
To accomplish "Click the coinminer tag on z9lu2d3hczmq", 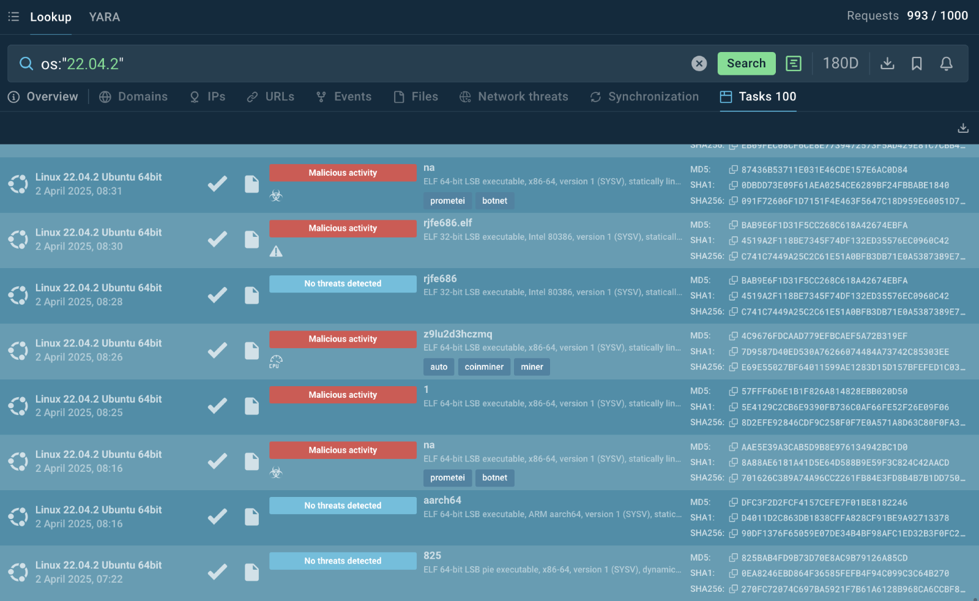I will tap(484, 367).
